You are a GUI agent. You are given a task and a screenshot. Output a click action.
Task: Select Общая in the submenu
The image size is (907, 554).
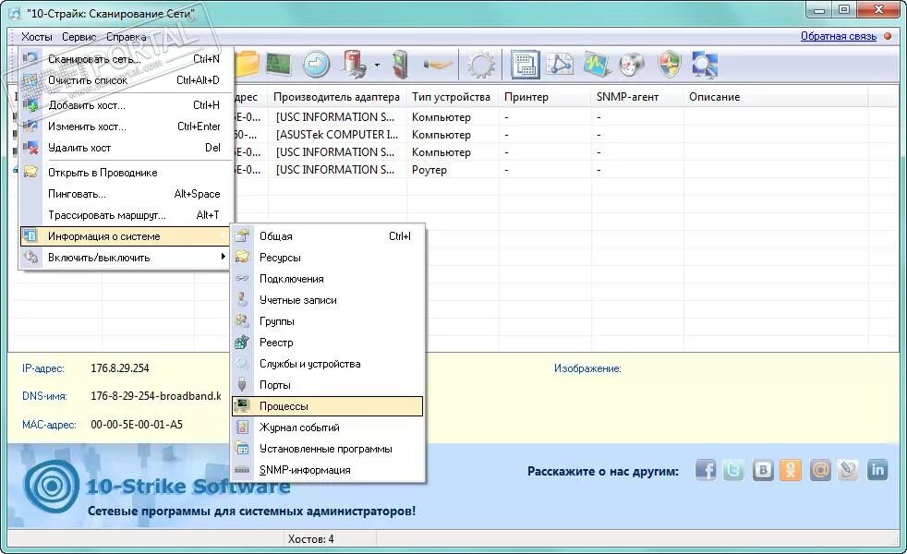click(327, 236)
